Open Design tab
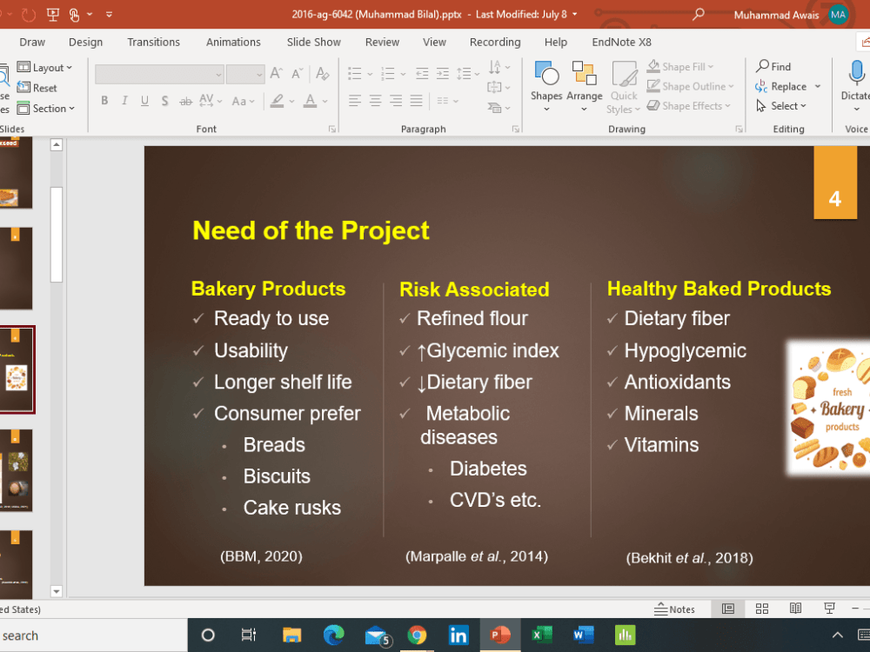 coord(85,42)
